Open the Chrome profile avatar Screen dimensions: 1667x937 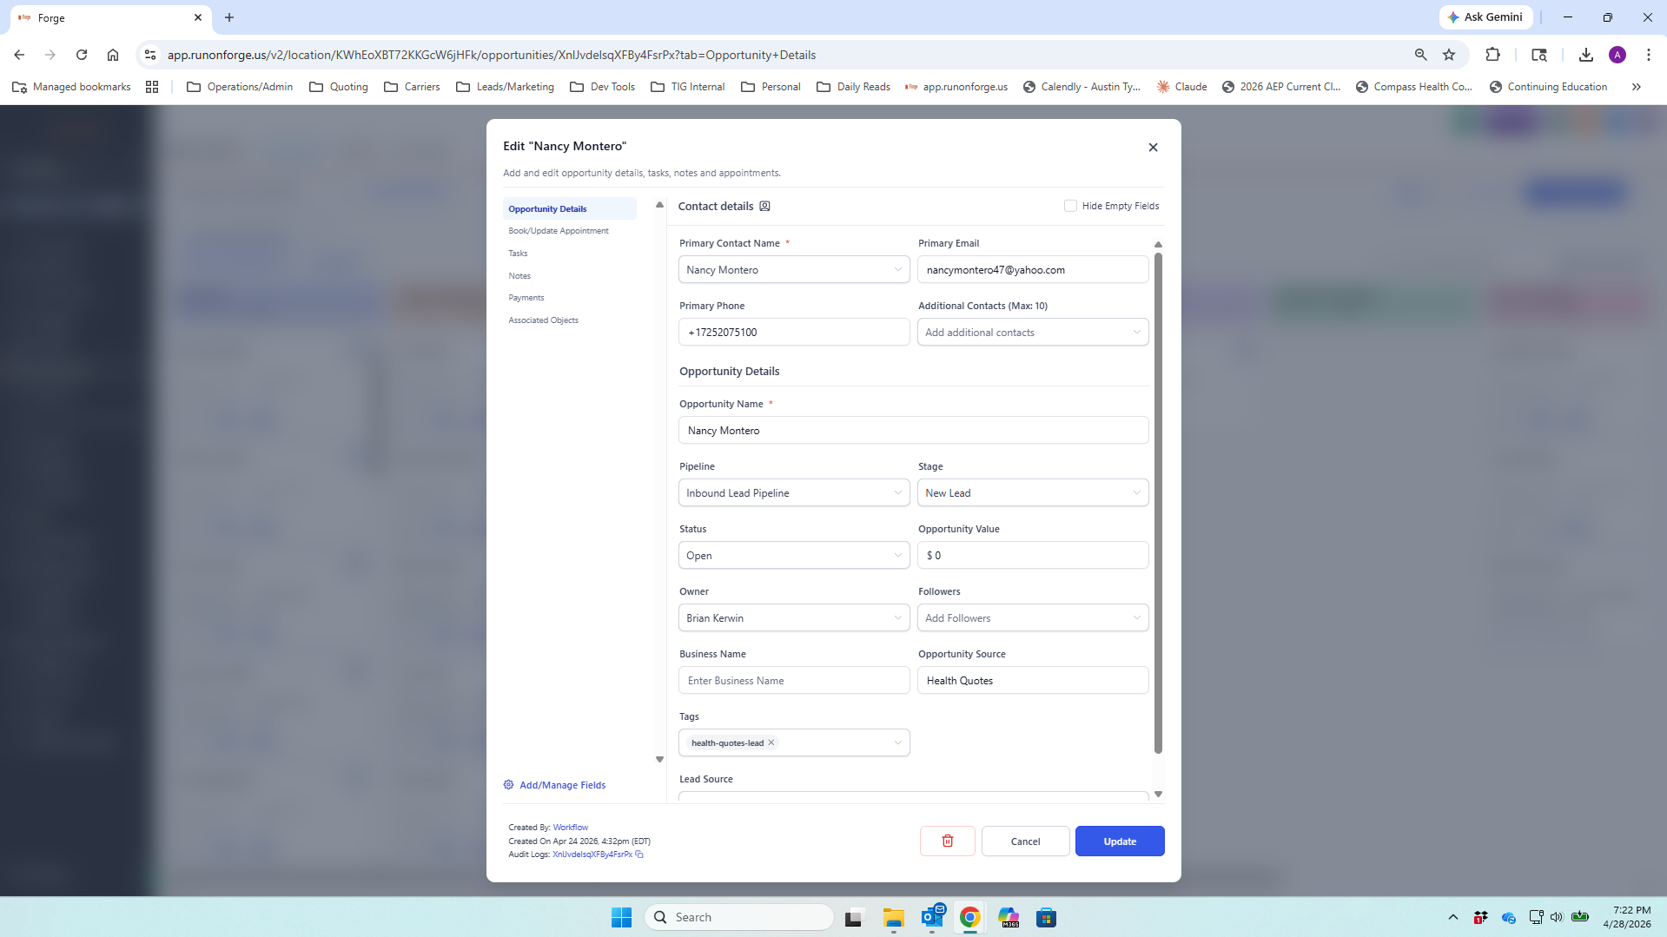(1617, 55)
